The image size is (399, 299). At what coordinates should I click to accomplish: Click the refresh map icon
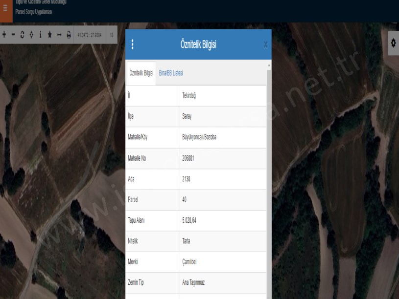(22, 35)
